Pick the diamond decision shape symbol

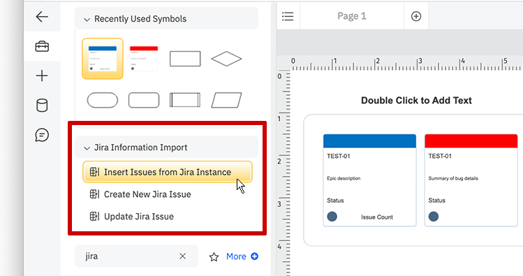pos(226,59)
